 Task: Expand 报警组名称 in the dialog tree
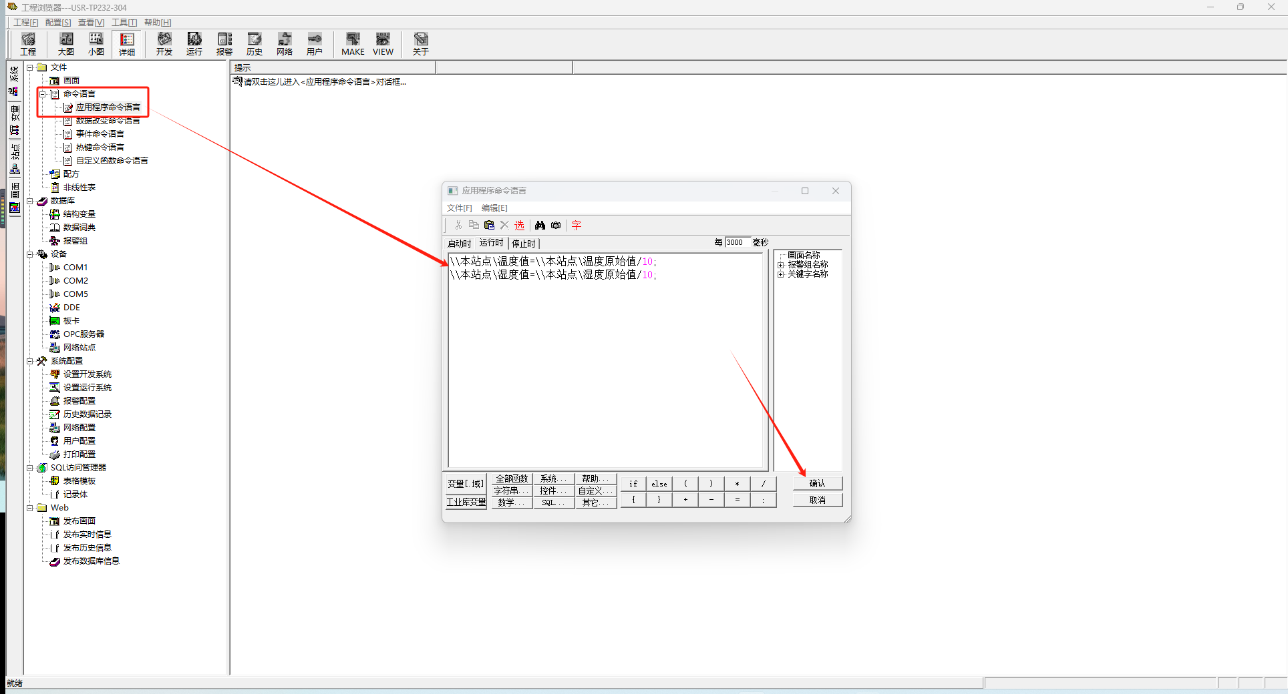[780, 265]
